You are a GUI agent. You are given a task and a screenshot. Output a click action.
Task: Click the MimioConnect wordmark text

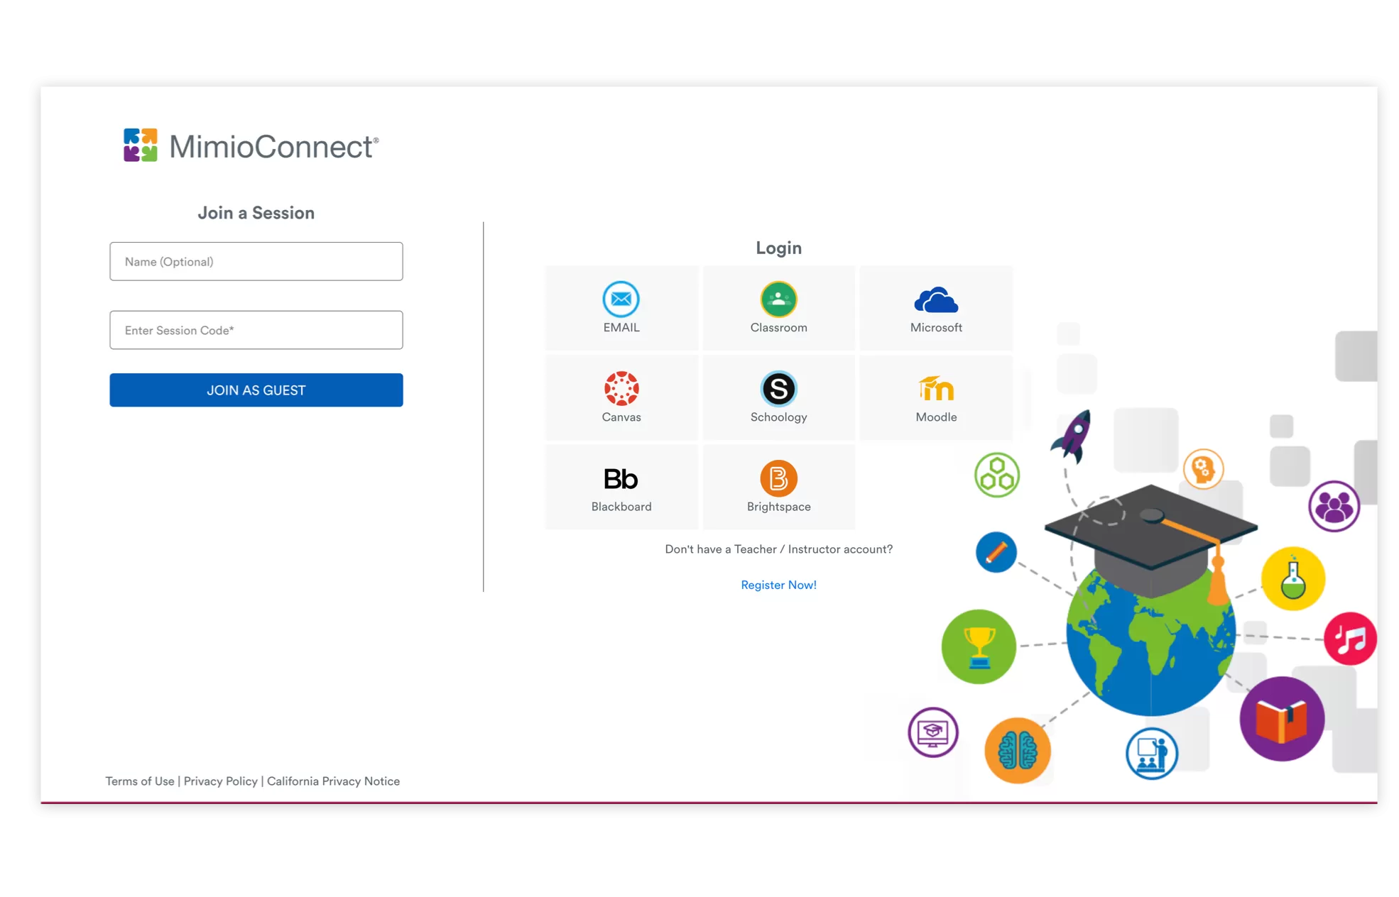click(x=273, y=147)
